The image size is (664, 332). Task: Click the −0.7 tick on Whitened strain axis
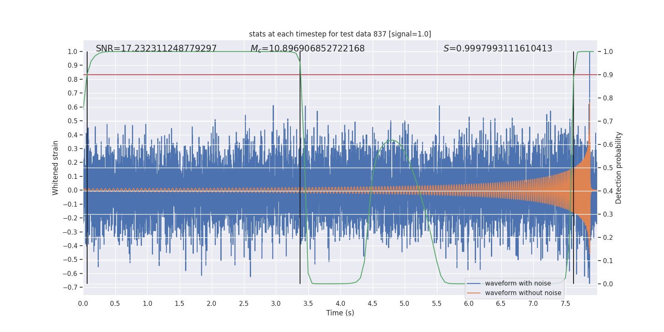tap(70, 287)
